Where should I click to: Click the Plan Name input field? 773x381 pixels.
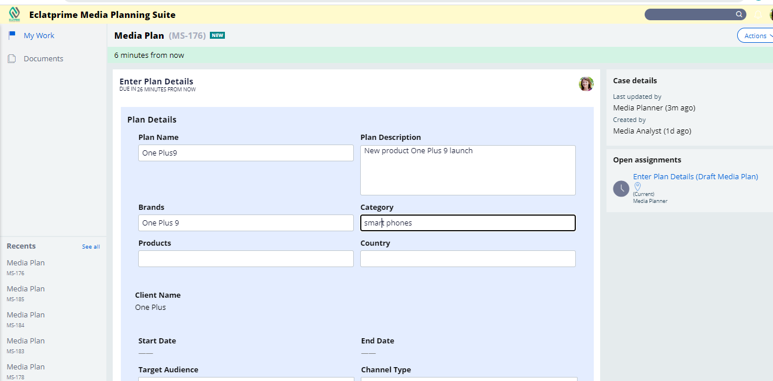click(x=246, y=153)
